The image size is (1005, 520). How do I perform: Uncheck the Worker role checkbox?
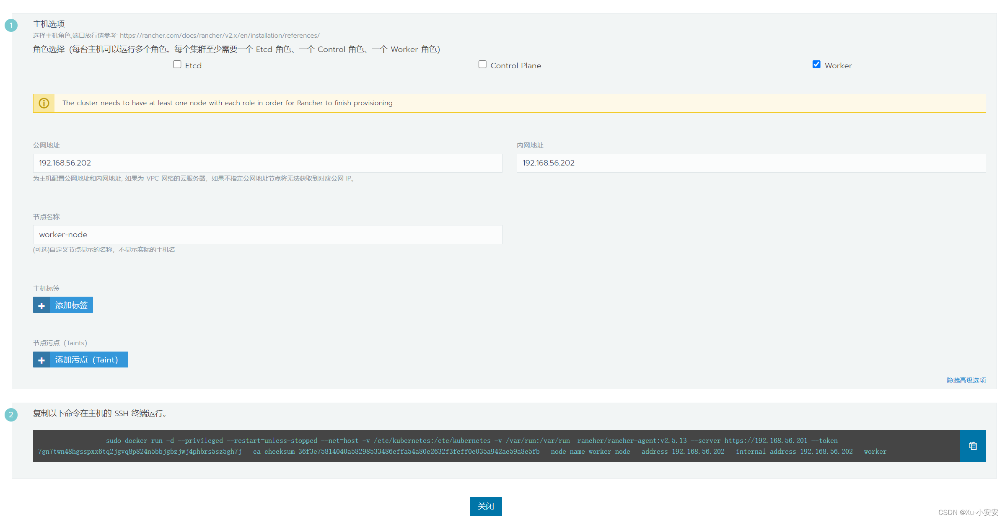pyautogui.click(x=816, y=65)
